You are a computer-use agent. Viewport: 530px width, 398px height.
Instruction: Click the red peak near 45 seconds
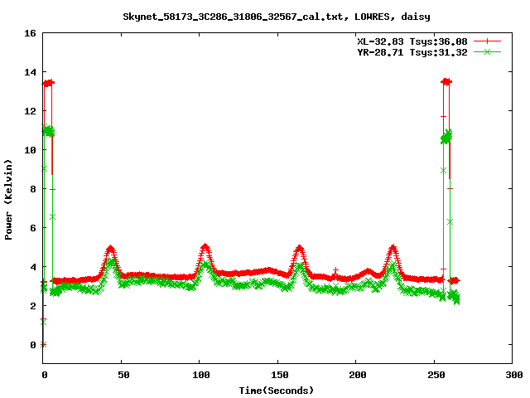point(110,250)
